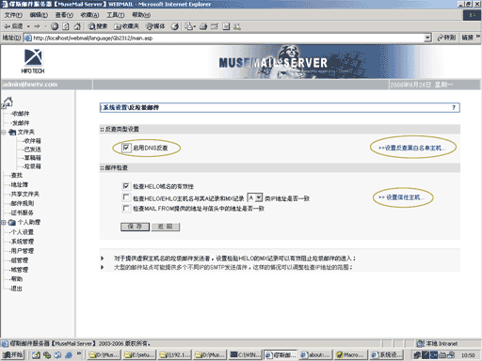Open the 工具(T) menu
482x361 pixels.
coord(115,15)
